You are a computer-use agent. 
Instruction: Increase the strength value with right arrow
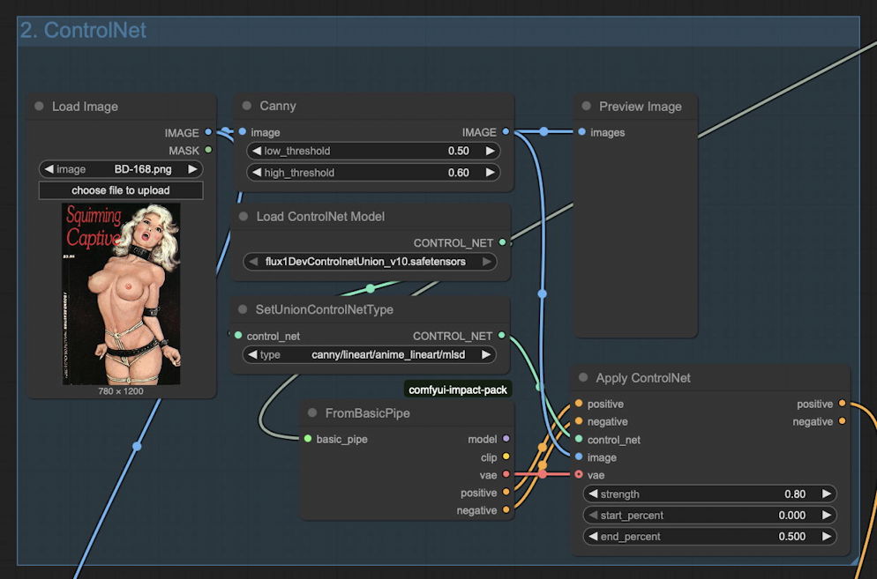pyautogui.click(x=827, y=494)
